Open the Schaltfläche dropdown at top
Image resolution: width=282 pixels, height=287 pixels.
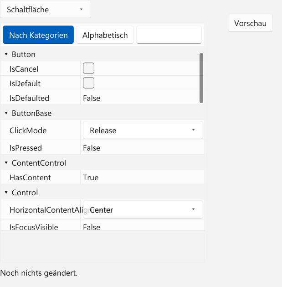click(x=46, y=9)
